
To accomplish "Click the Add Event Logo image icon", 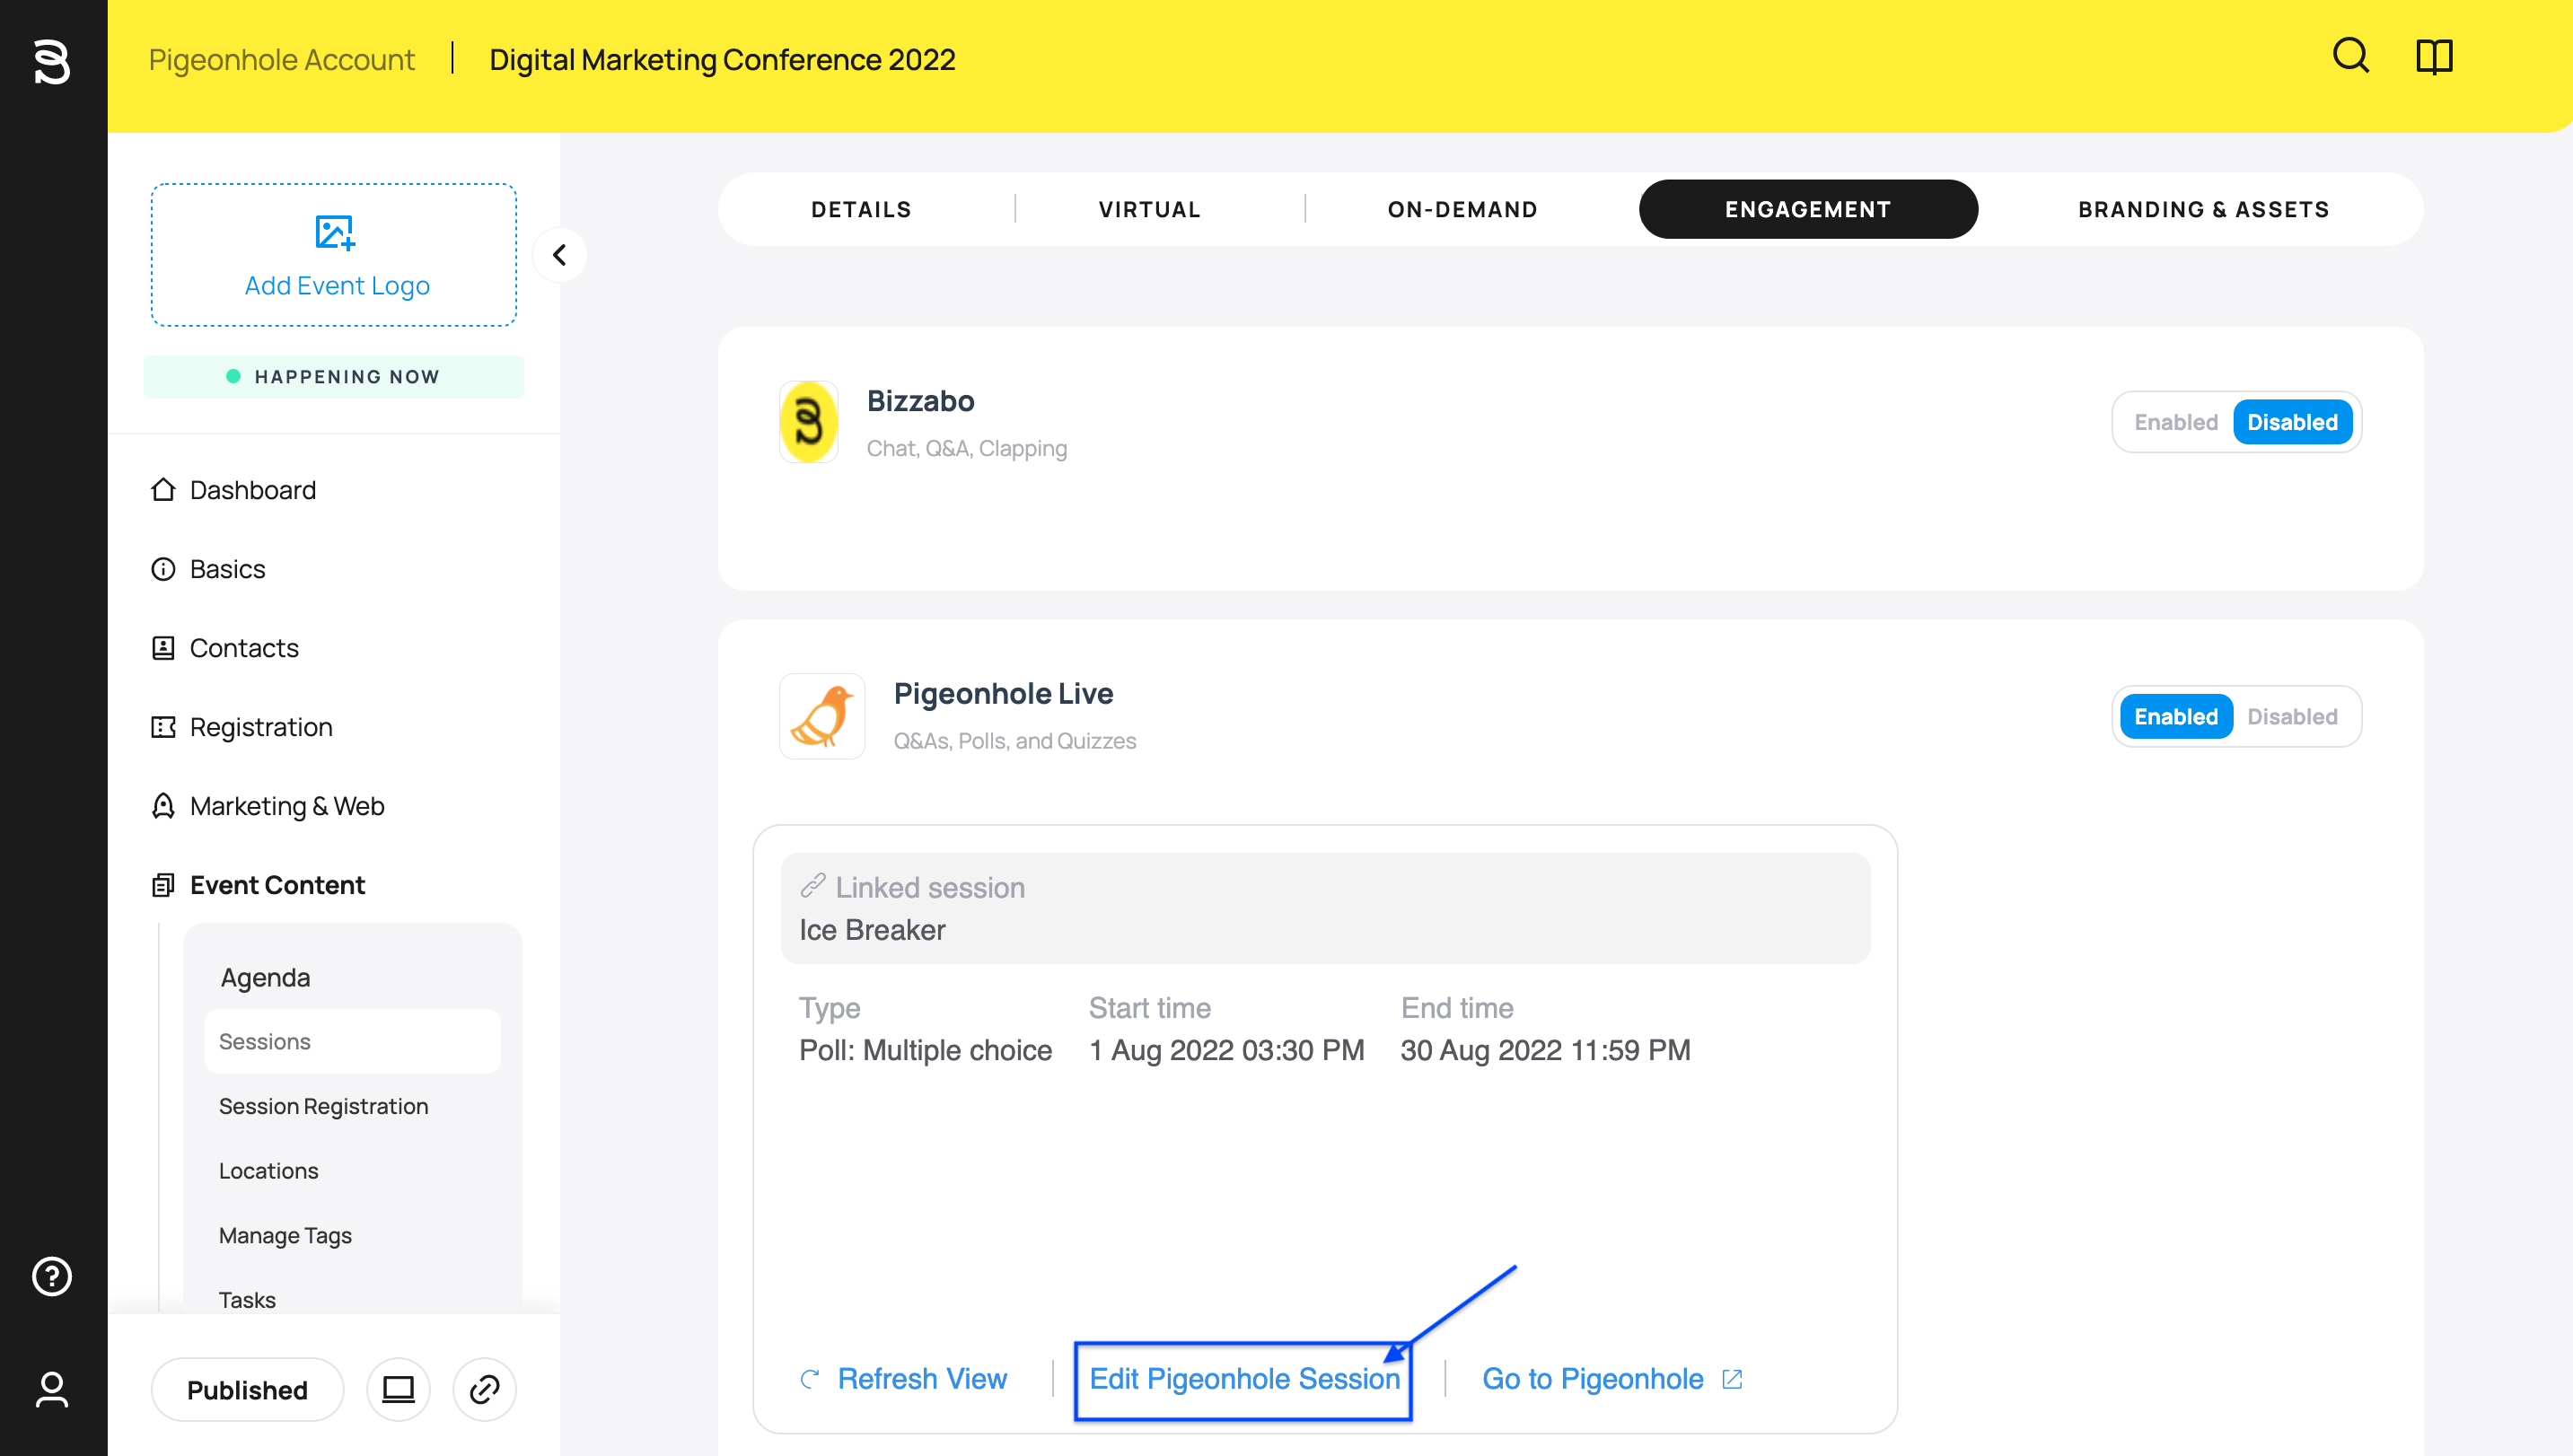I will 335,232.
